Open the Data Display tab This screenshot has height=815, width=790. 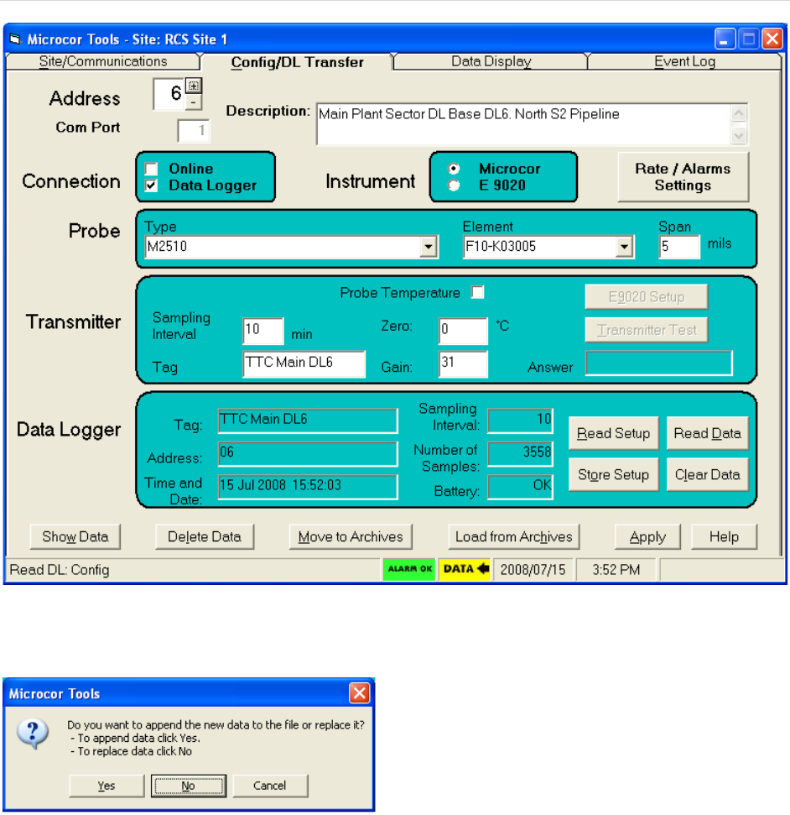pos(491,61)
